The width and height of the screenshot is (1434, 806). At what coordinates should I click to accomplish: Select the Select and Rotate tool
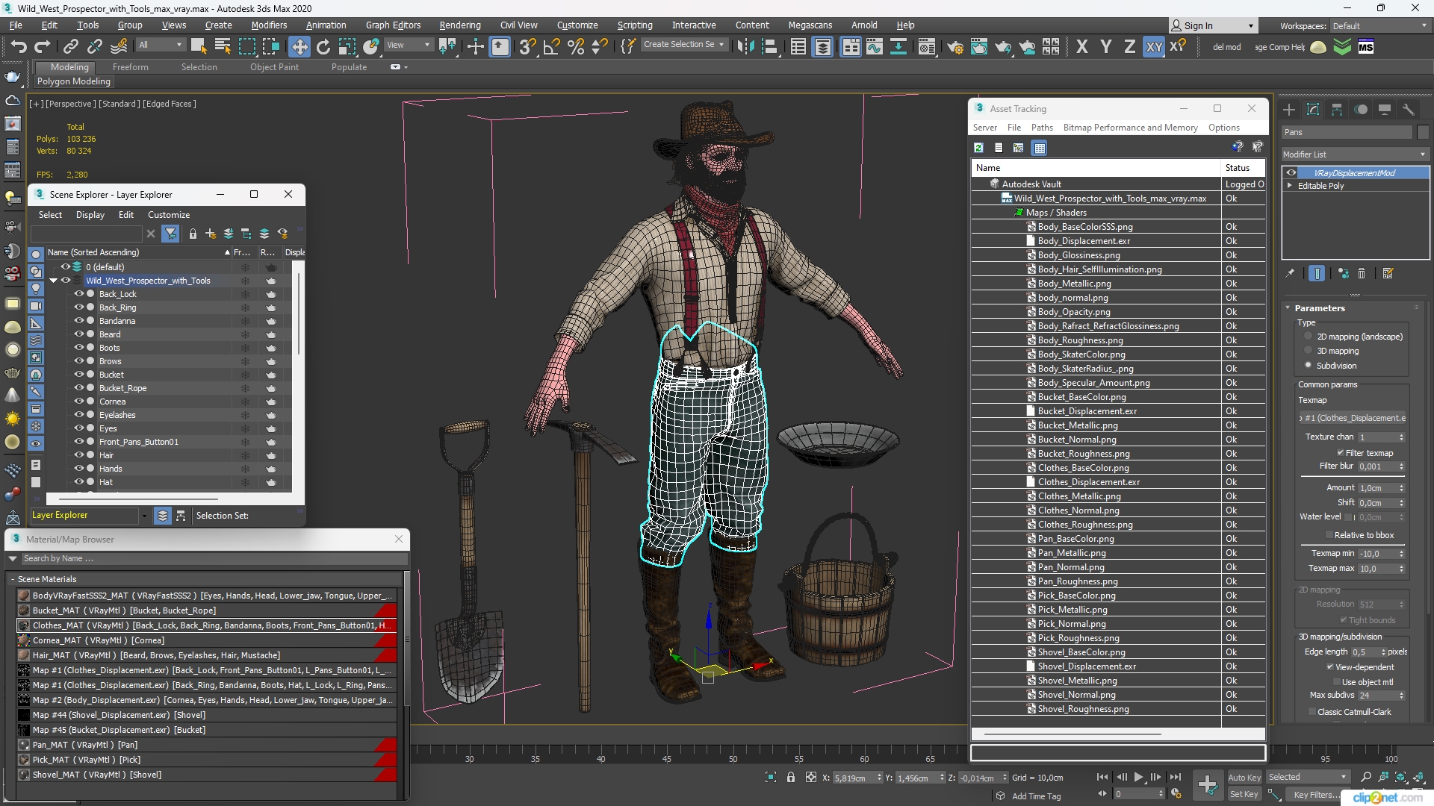[x=323, y=46]
